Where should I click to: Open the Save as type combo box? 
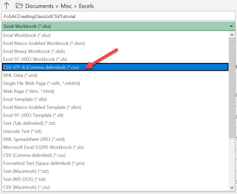[119, 26]
